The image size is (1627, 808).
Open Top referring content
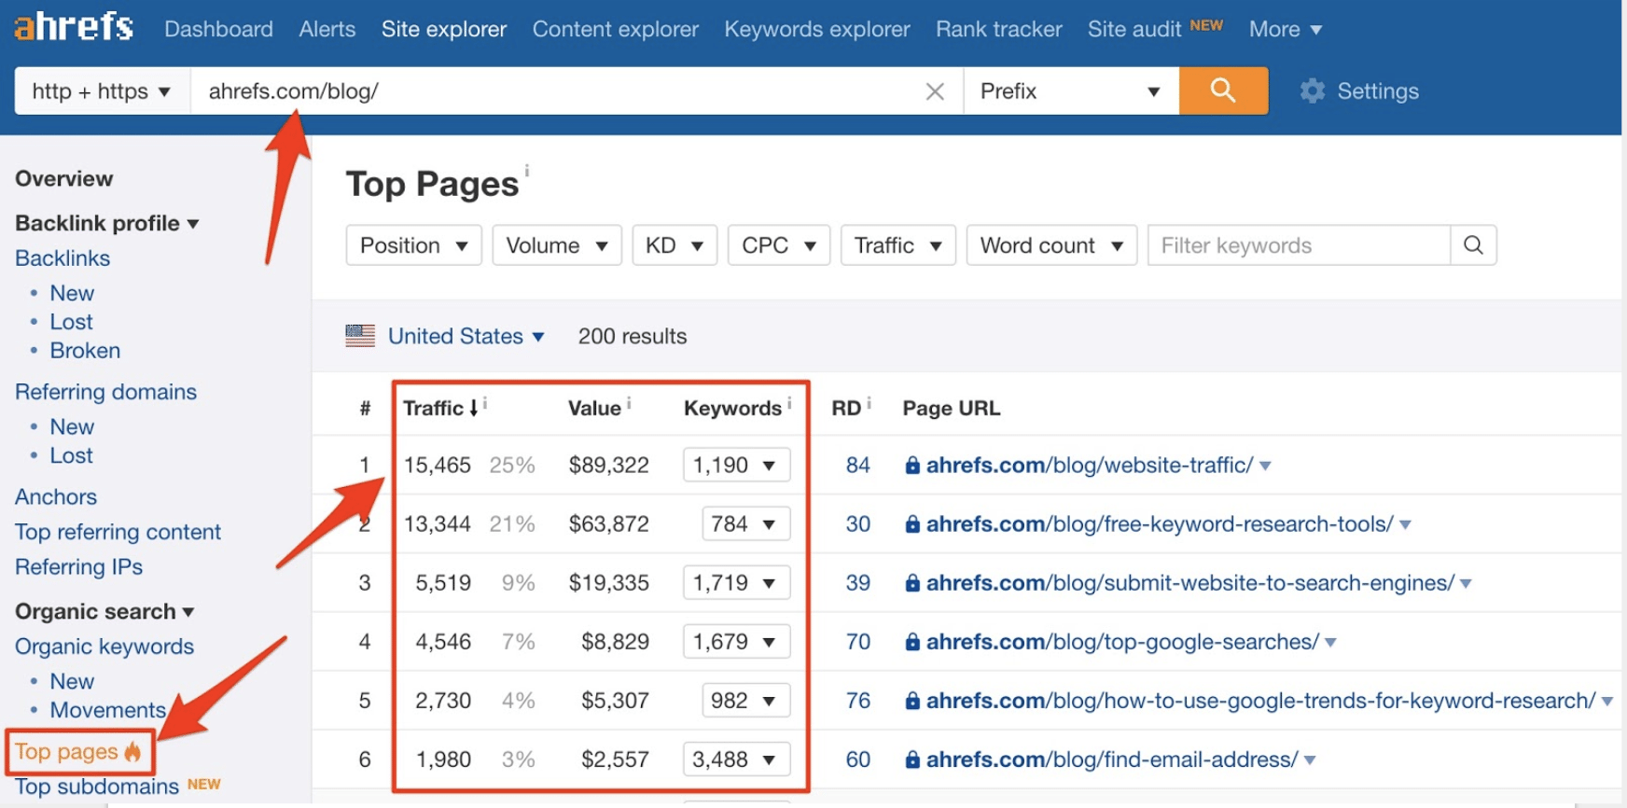point(118,531)
